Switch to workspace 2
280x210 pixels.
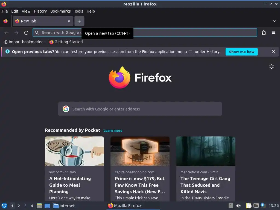point(19,206)
